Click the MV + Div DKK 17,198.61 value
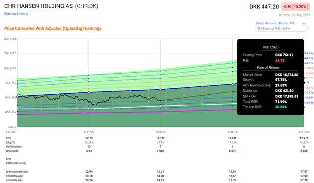Viewport: 314px width, 183px height. click(x=287, y=96)
